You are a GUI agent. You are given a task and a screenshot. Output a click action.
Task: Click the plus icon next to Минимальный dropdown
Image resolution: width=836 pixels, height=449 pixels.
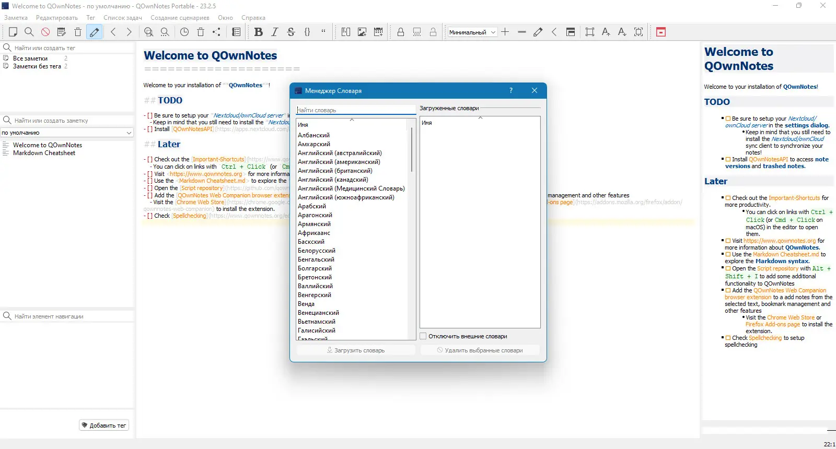(505, 32)
